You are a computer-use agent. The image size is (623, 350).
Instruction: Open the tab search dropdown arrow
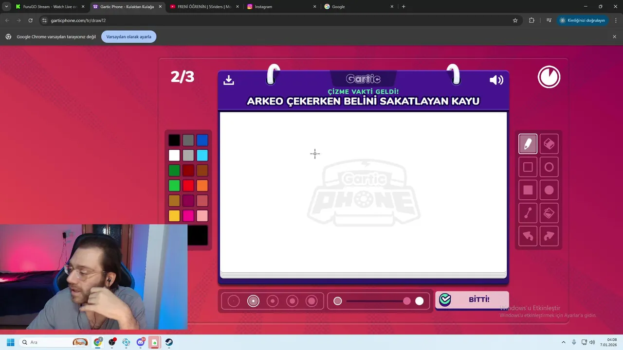pyautogui.click(x=6, y=6)
